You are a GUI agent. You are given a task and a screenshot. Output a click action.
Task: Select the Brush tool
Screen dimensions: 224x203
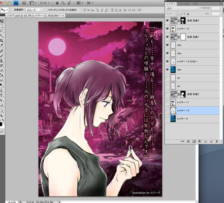(2, 56)
